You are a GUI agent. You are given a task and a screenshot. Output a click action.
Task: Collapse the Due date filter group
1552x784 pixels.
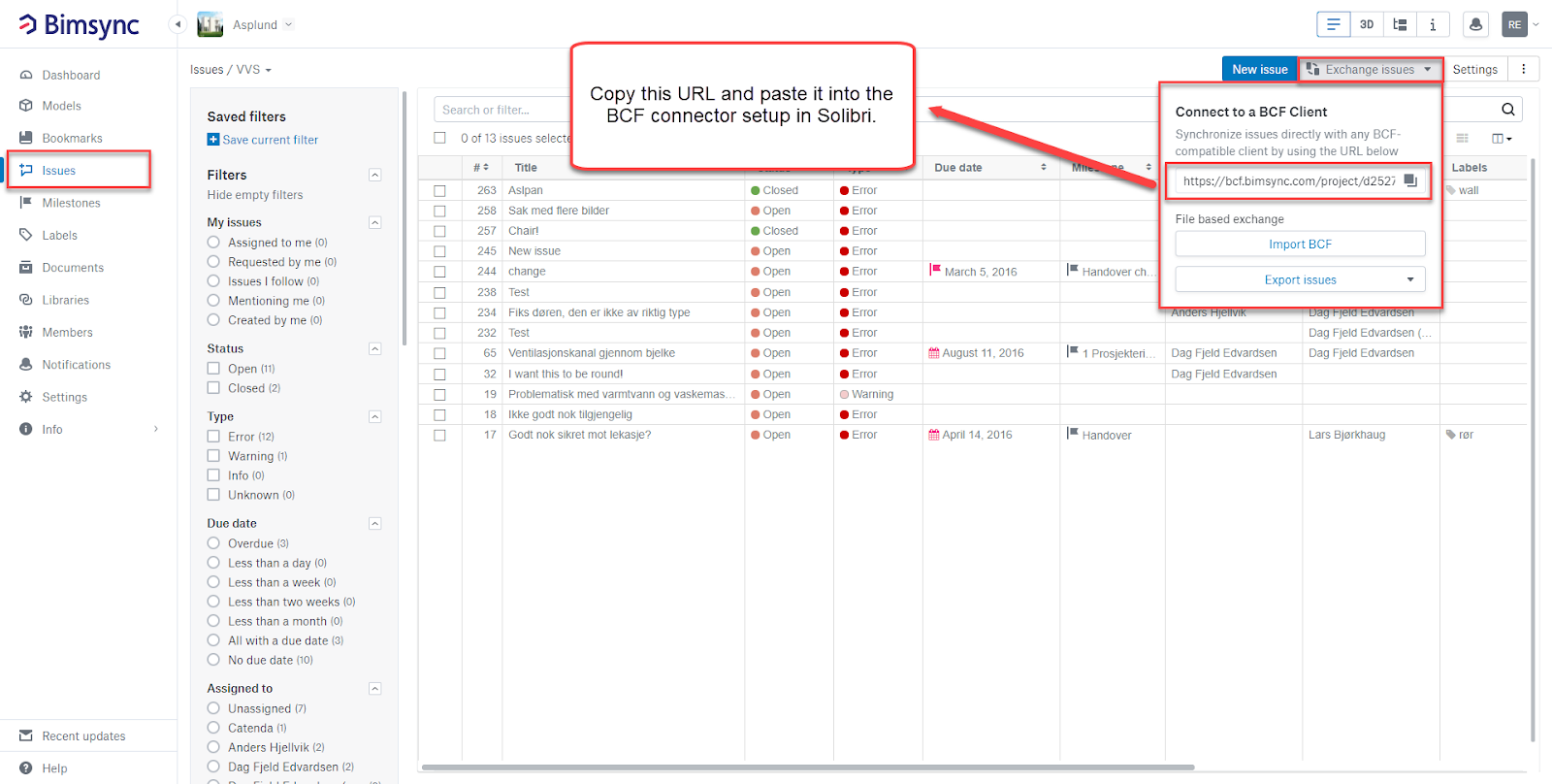(375, 523)
